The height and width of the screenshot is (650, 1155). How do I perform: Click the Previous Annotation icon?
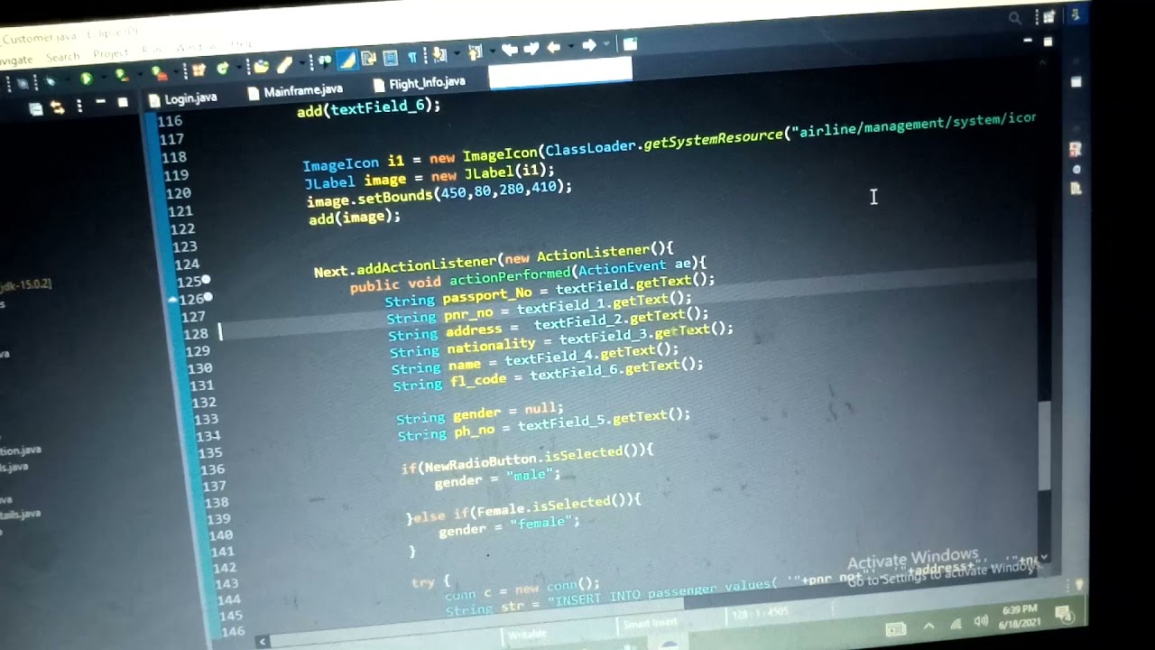click(475, 52)
